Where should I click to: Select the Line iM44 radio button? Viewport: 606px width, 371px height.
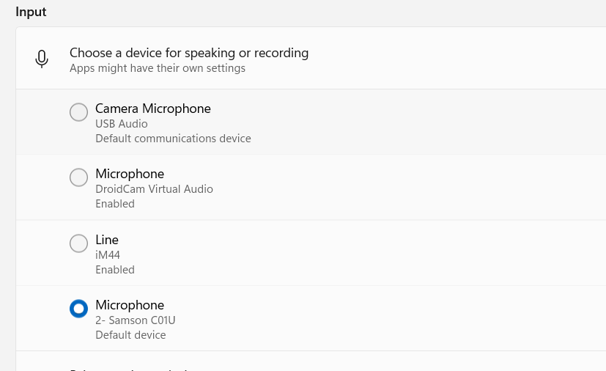pyautogui.click(x=78, y=243)
